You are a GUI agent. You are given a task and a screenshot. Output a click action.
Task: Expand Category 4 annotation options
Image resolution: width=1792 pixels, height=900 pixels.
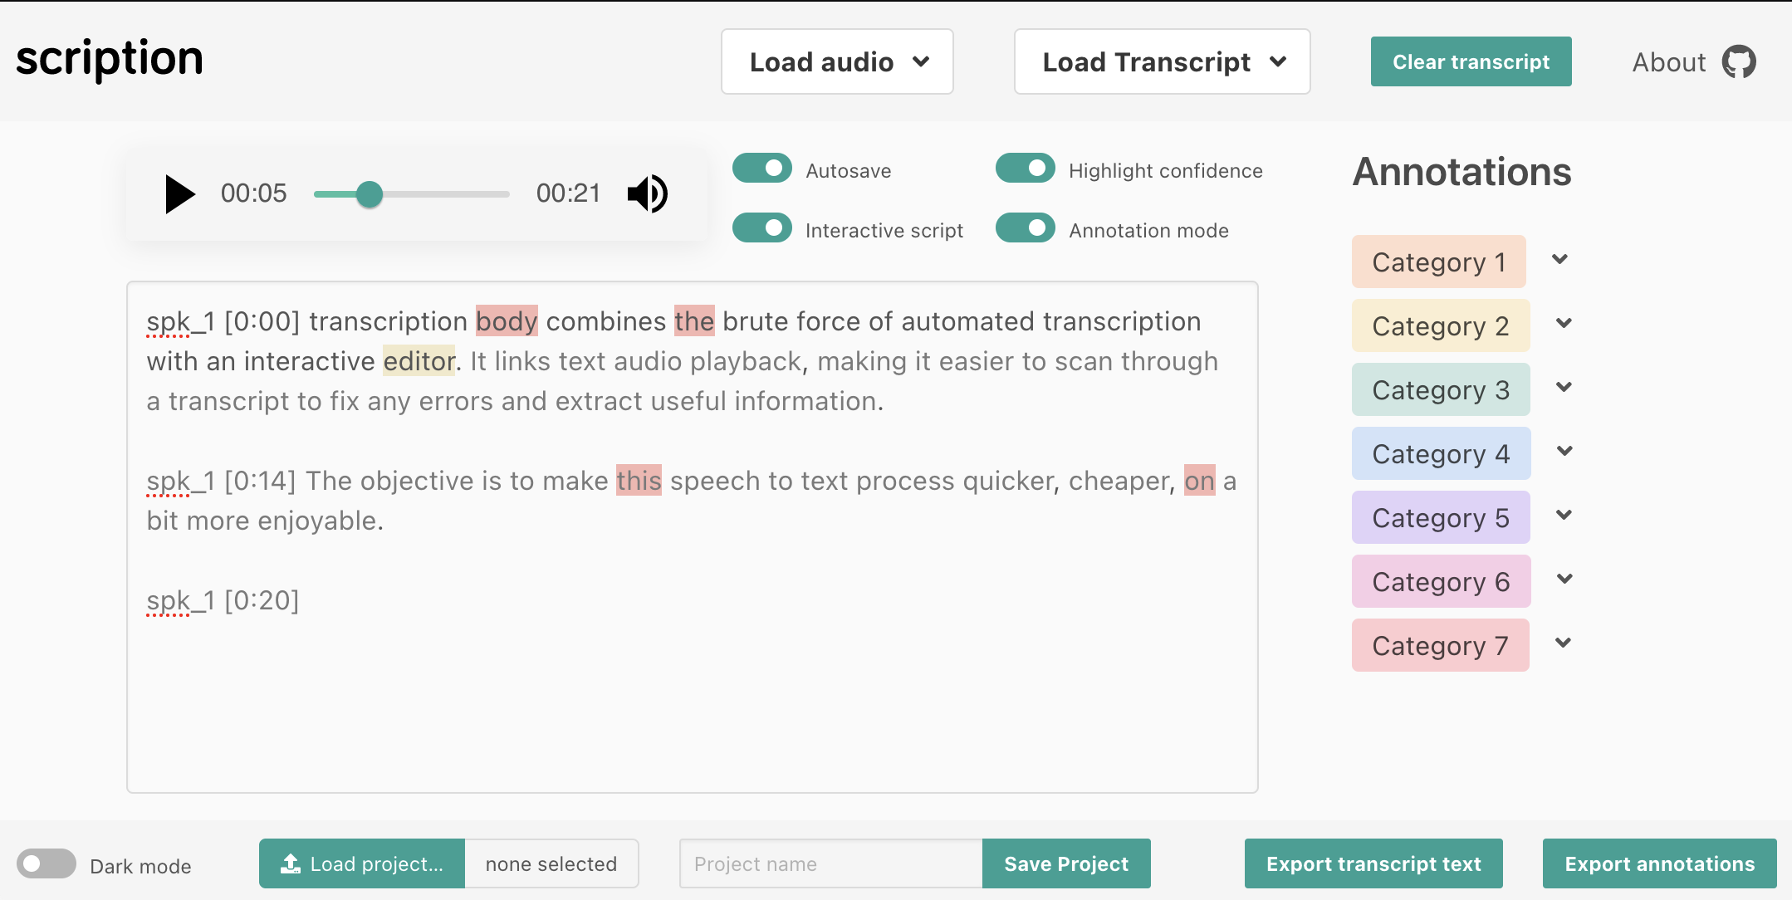pyautogui.click(x=1564, y=452)
